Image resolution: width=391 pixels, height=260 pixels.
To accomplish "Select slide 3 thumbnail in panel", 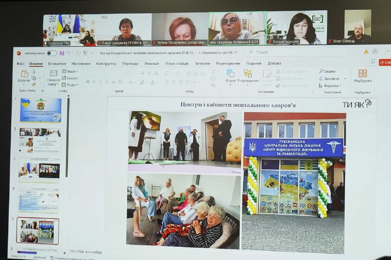I will (39, 170).
